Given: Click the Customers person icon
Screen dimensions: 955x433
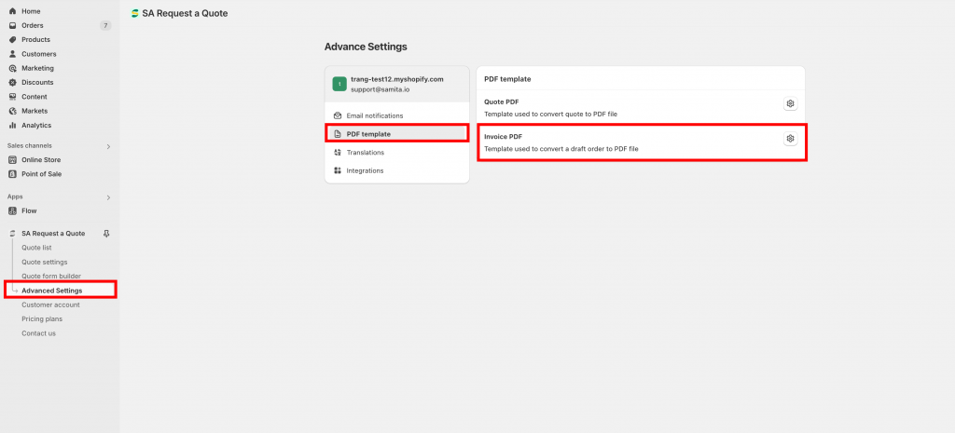Looking at the screenshot, I should click(12, 54).
